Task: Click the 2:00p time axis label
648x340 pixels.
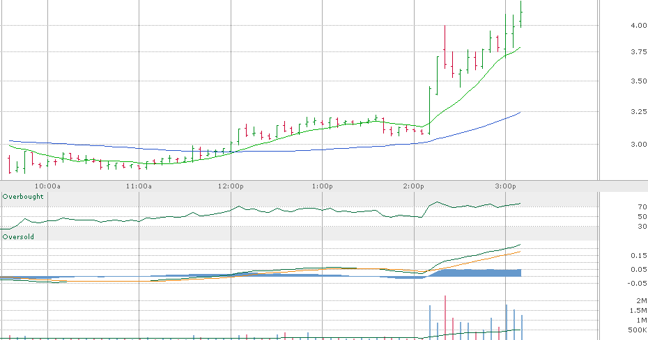Action: pyautogui.click(x=414, y=186)
